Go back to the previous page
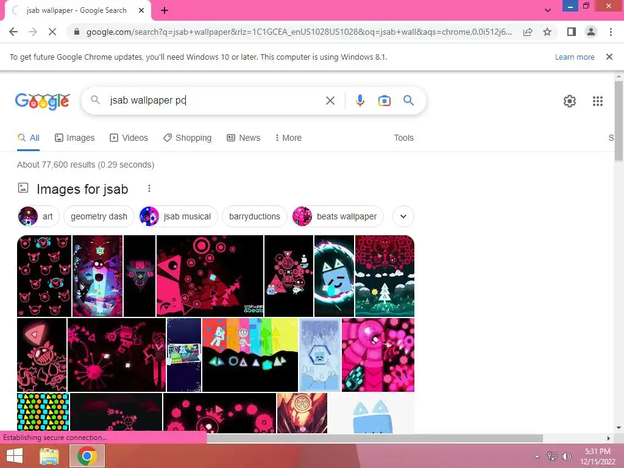The image size is (624, 468). 13,32
